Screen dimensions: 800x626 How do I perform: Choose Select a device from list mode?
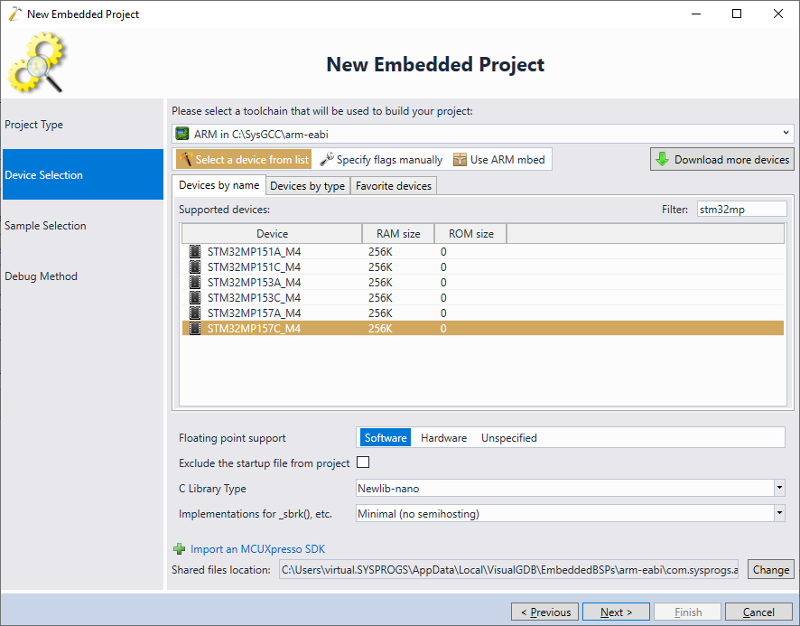point(244,159)
